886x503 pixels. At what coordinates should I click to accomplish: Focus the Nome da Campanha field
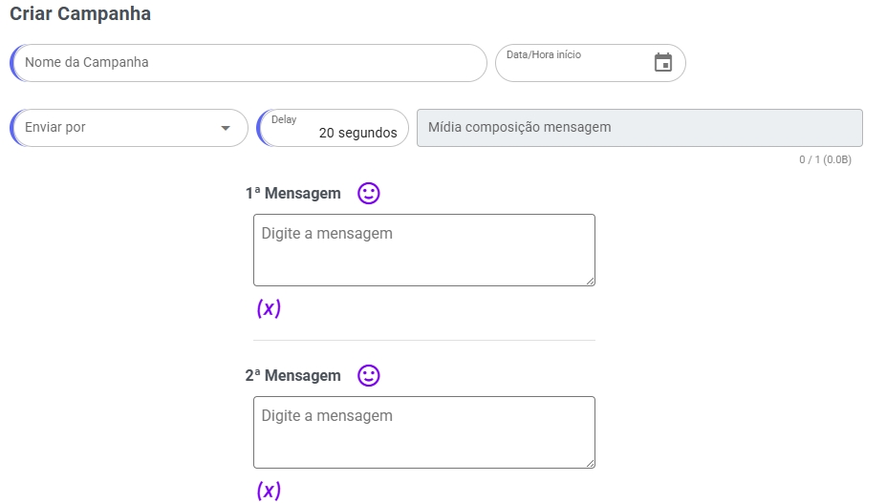[x=249, y=63]
